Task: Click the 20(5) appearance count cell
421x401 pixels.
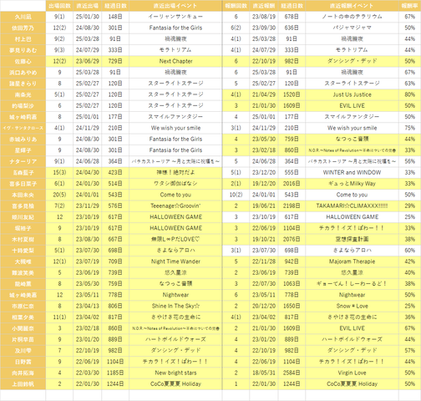Action: (59, 195)
